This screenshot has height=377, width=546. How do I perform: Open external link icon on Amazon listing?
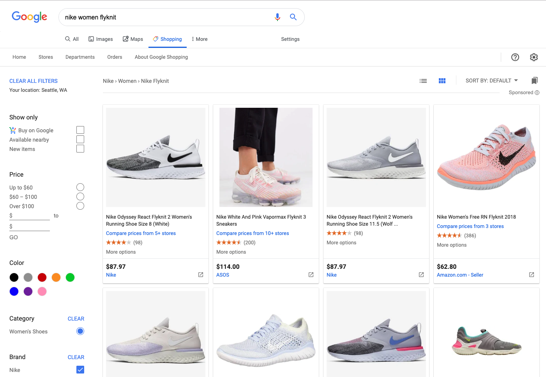532,275
